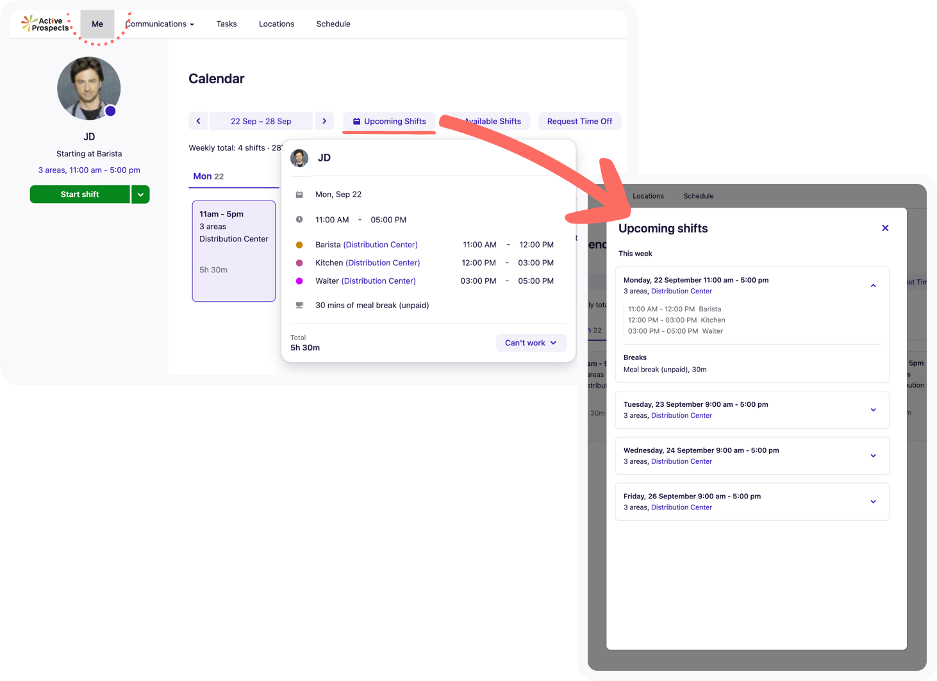Go to next week using right arrow
The height and width of the screenshot is (681, 937).
pyautogui.click(x=324, y=121)
